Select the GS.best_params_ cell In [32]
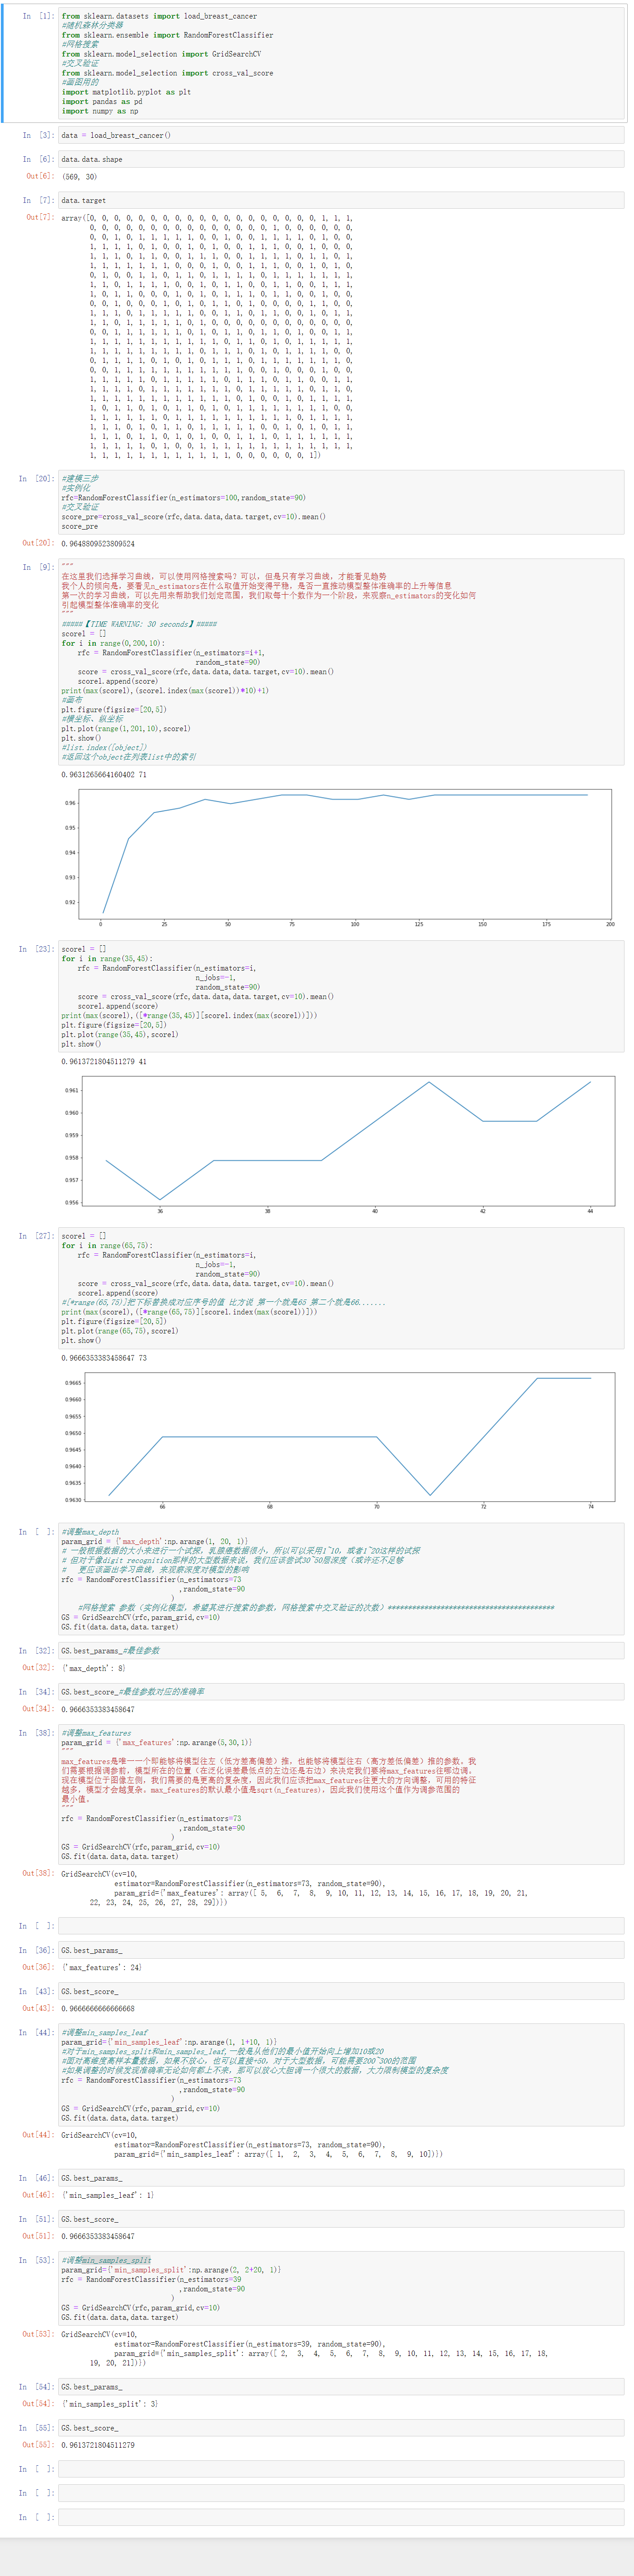Image resolution: width=634 pixels, height=2576 pixels. point(341,1651)
